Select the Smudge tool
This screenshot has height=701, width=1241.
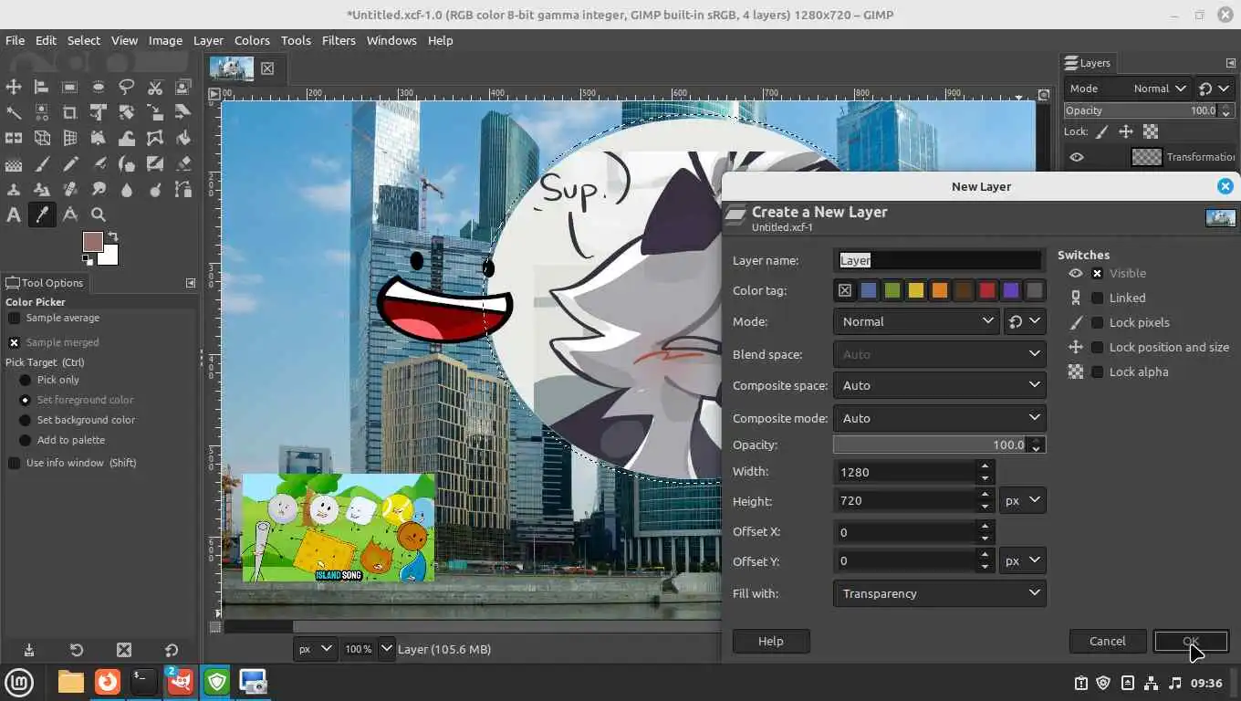98,190
